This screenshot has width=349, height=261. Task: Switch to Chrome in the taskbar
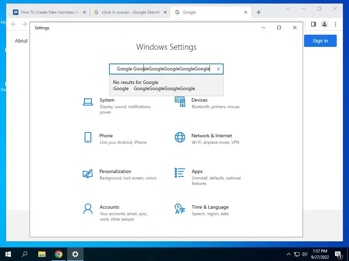point(59,254)
